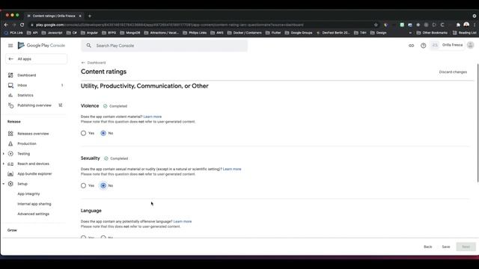Screen dimensions: 479x269
Task: Open the Flutter bookmarks folder
Action: [273, 33]
